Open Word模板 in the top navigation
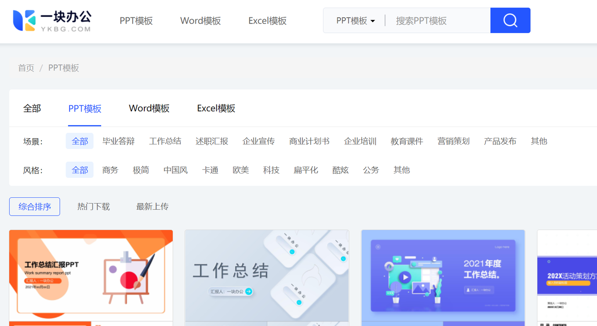Viewport: 597px width, 326px height. [x=200, y=21]
